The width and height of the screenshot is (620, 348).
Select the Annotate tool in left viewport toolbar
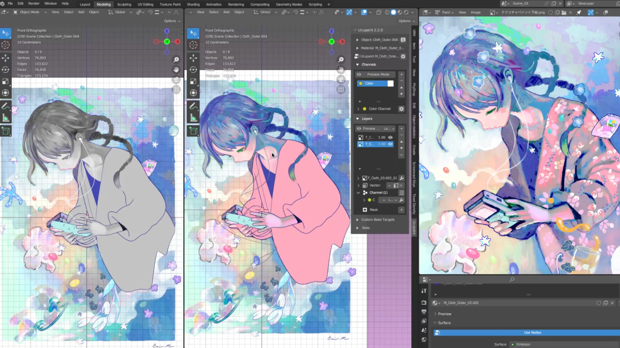point(6,106)
